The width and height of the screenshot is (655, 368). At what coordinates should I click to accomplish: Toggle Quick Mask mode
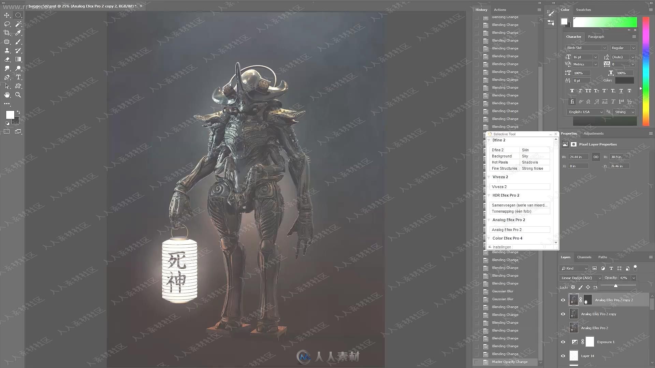click(x=7, y=132)
